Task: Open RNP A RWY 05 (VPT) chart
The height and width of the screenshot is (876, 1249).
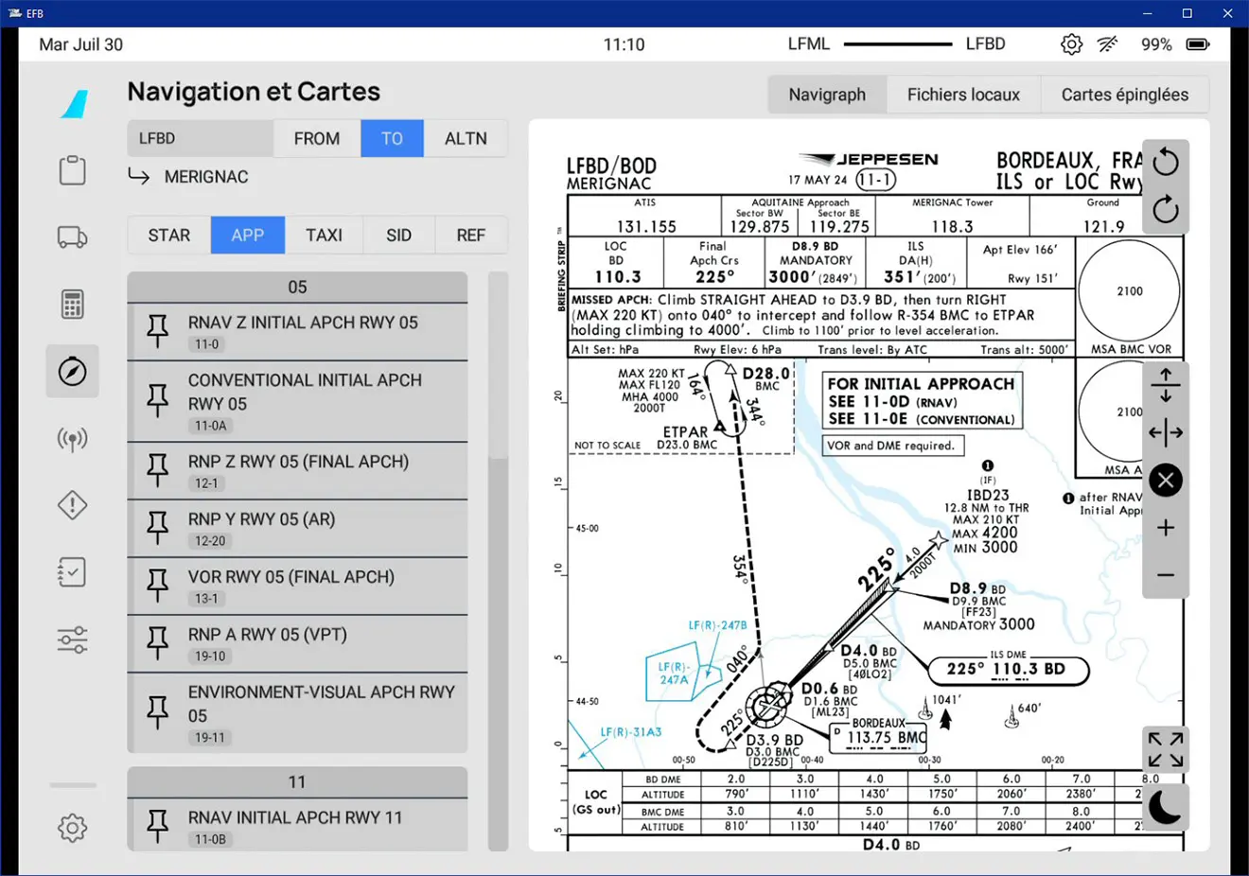Action: pyautogui.click(x=297, y=644)
